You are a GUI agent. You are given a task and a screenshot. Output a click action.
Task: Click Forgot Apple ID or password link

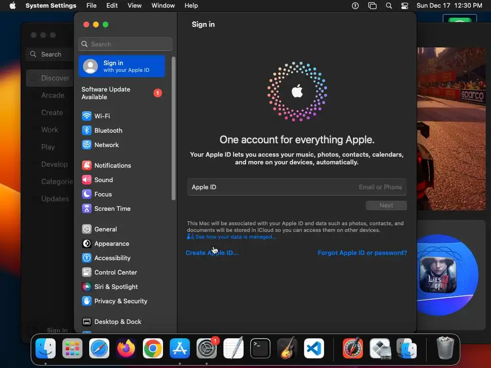coord(362,253)
